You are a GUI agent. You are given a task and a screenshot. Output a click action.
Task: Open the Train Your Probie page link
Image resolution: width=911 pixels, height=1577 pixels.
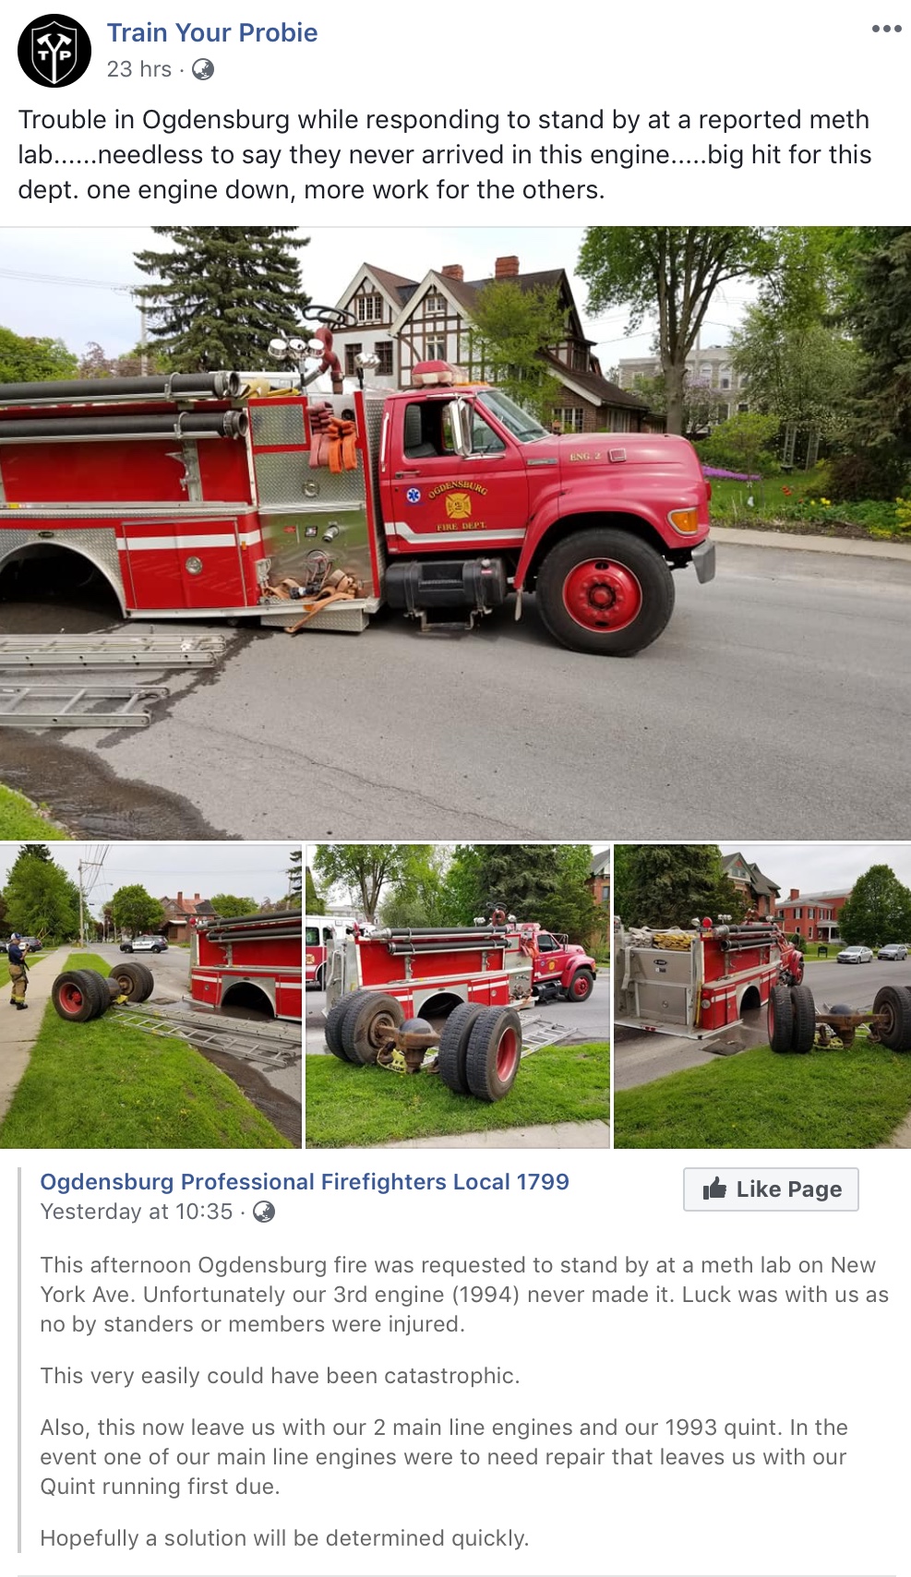(212, 32)
